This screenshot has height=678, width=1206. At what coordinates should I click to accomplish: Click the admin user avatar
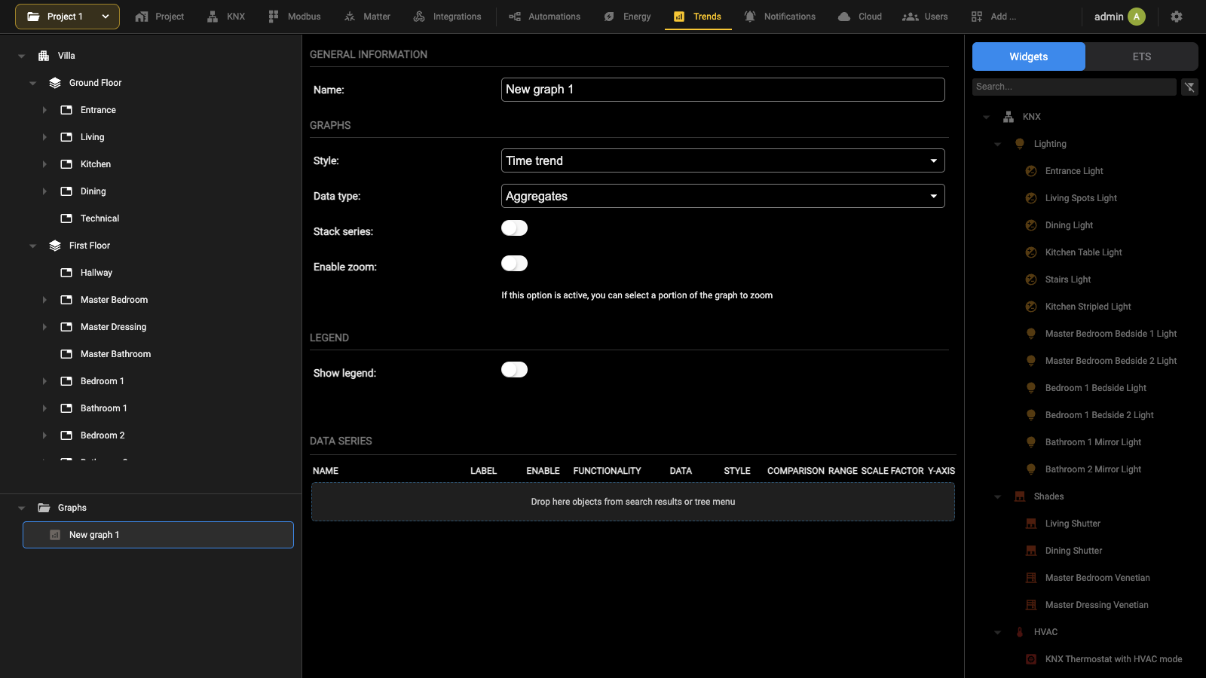pos(1137,17)
